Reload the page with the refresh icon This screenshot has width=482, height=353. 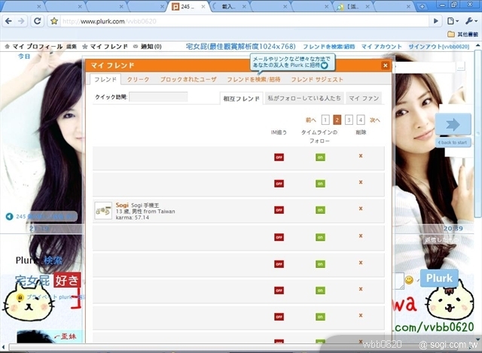pos(37,21)
